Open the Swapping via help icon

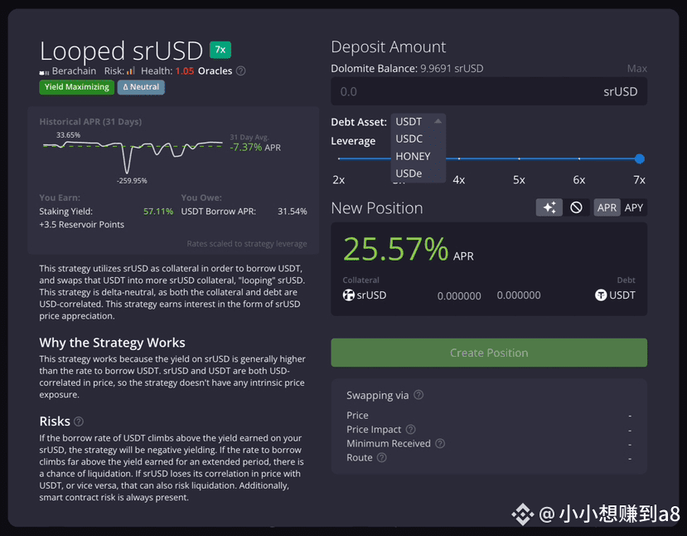pos(418,395)
